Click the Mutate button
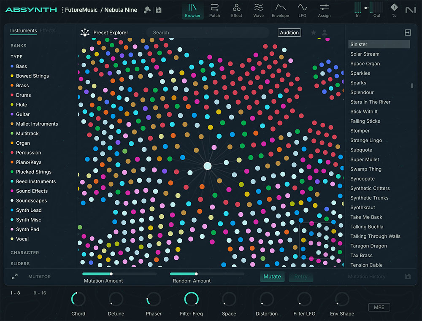The height and width of the screenshot is (321, 422). [x=272, y=276]
